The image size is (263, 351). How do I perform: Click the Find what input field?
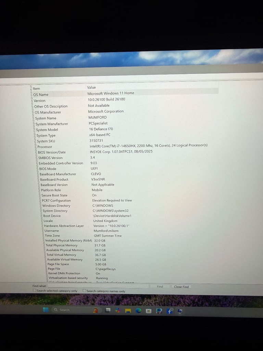pos(98,286)
